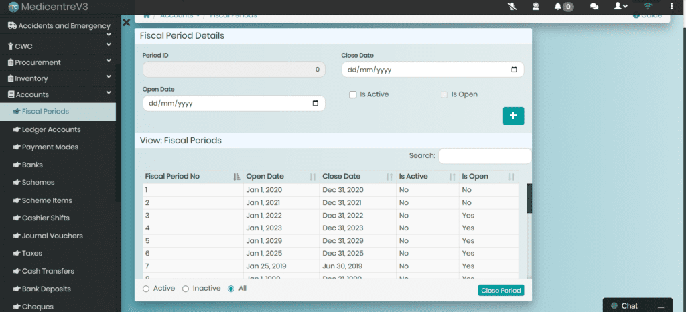
Task: Select the Active radio filter
Action: pos(146,289)
